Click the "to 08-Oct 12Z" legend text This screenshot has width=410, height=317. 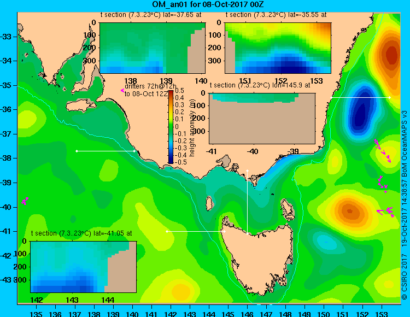pyautogui.click(x=146, y=94)
